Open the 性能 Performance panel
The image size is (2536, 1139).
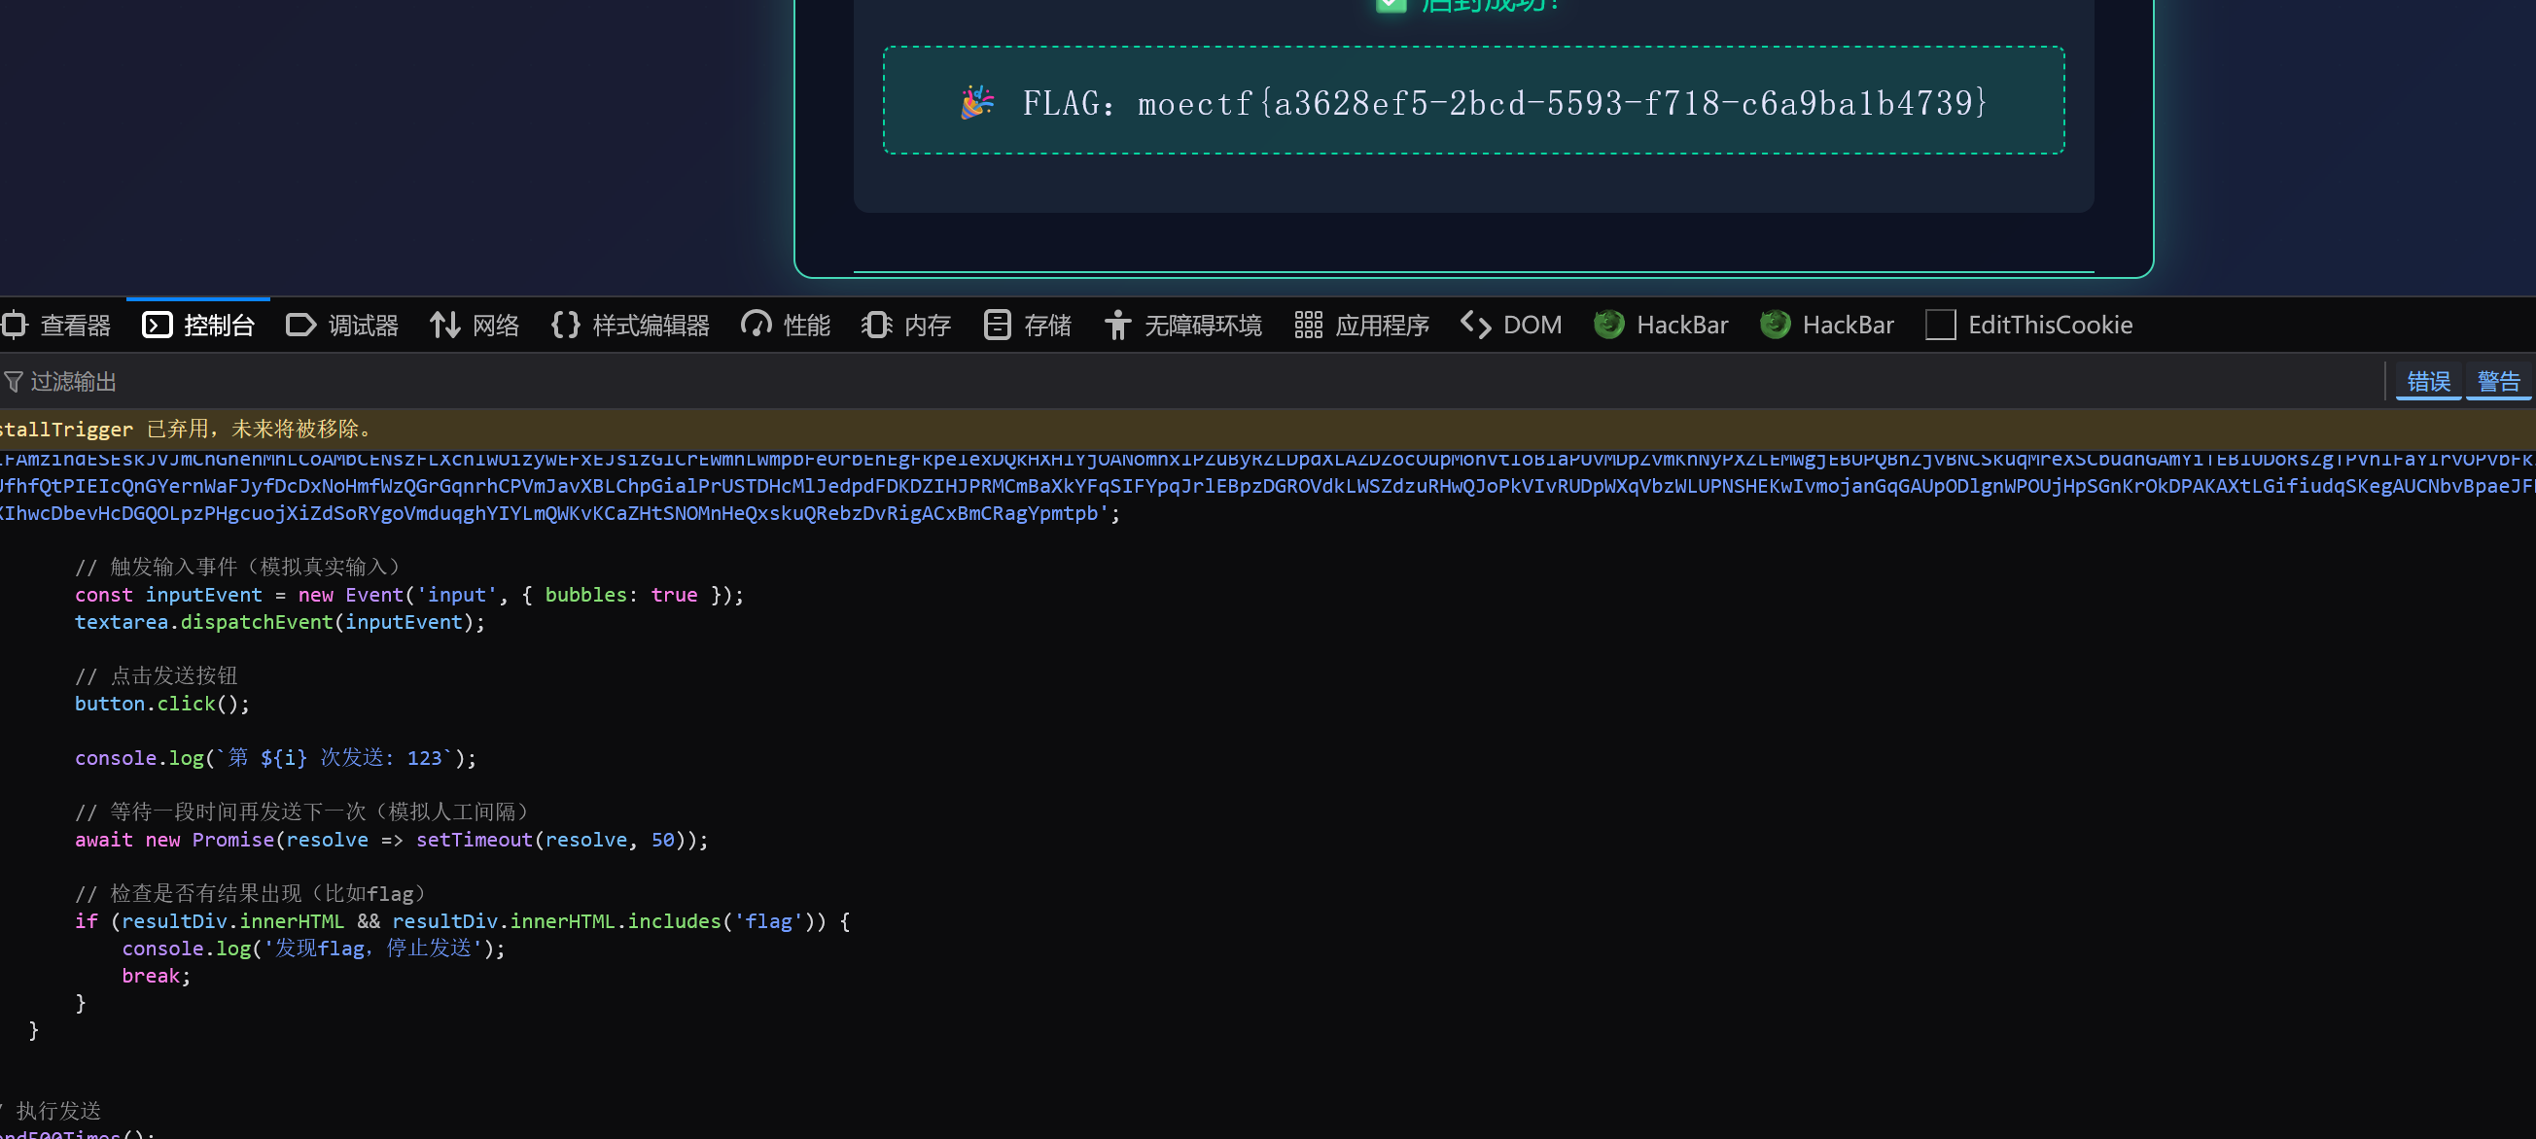[x=785, y=325]
